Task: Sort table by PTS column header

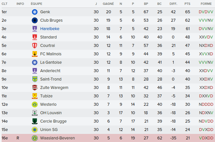Action: (x=187, y=4)
